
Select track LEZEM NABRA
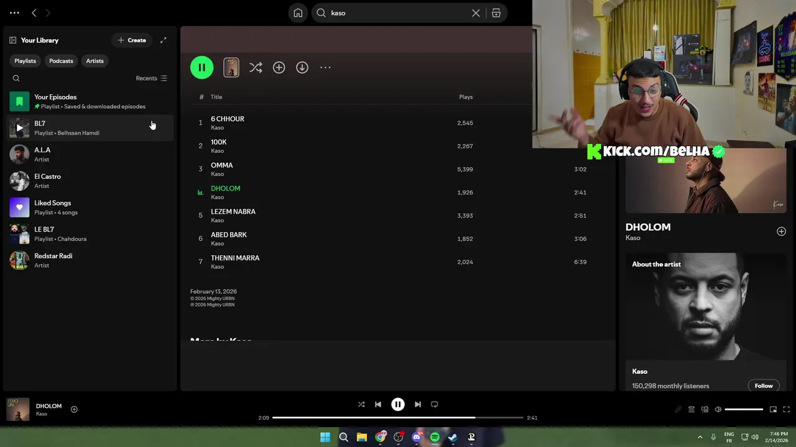(x=233, y=212)
